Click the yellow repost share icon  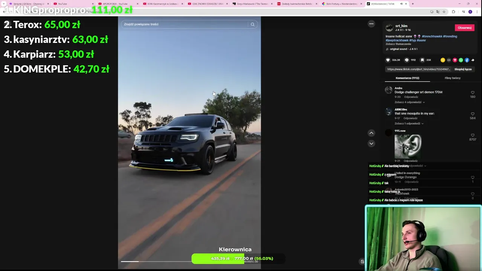click(x=443, y=60)
